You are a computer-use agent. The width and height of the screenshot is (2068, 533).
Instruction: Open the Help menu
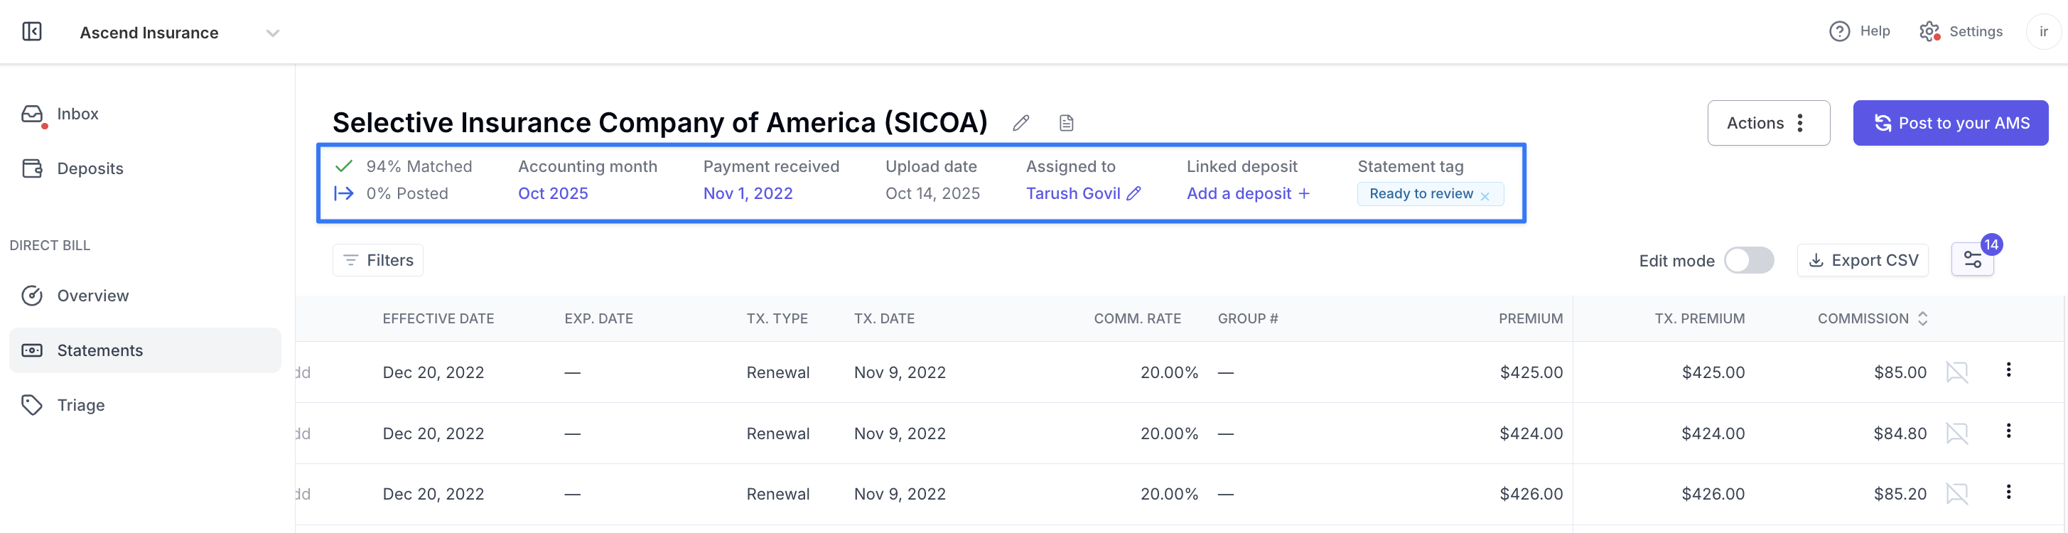(1859, 31)
